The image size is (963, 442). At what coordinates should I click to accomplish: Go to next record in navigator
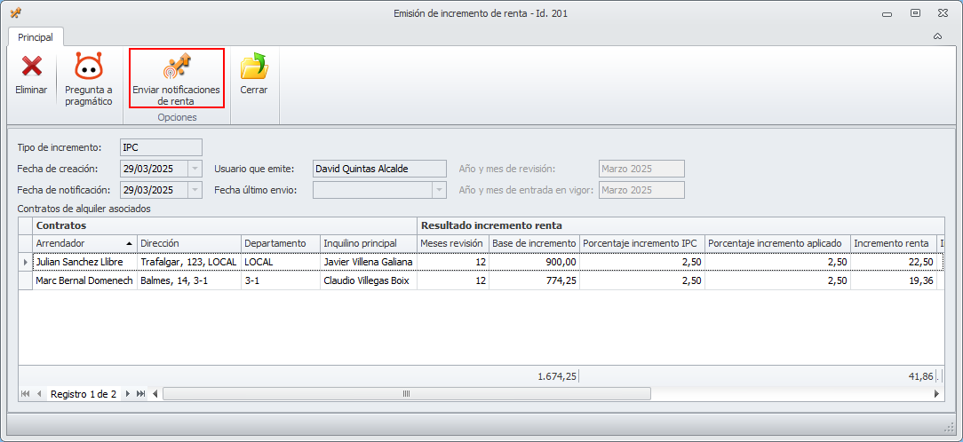tap(128, 393)
